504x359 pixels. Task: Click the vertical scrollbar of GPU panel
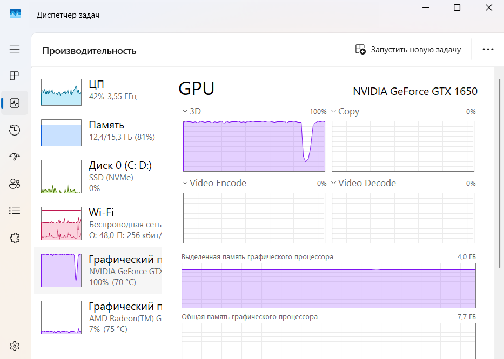pyautogui.click(x=499, y=173)
